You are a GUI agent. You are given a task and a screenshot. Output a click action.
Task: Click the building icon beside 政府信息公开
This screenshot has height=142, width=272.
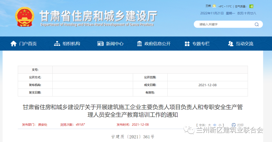(140, 44)
